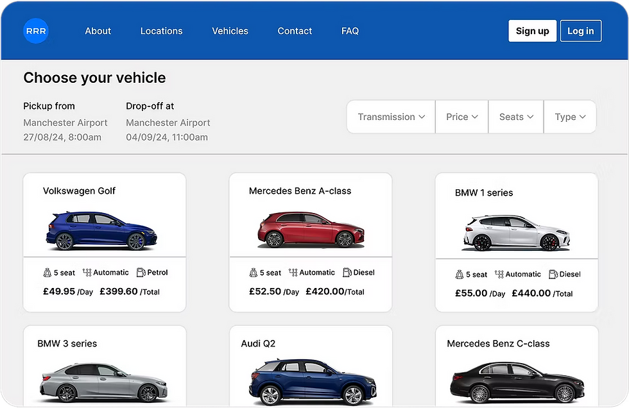Select the red Mercedes A-class image

tap(311, 230)
